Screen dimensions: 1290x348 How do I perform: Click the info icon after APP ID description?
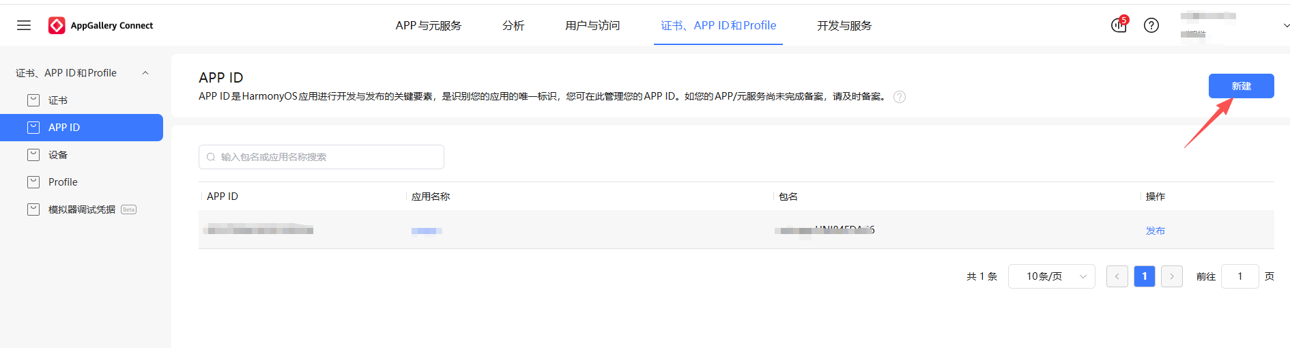(x=900, y=97)
